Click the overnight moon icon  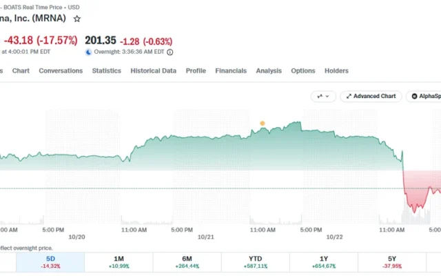[x=88, y=52]
